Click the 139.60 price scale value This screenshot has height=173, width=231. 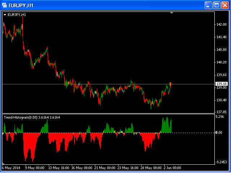(221, 75)
